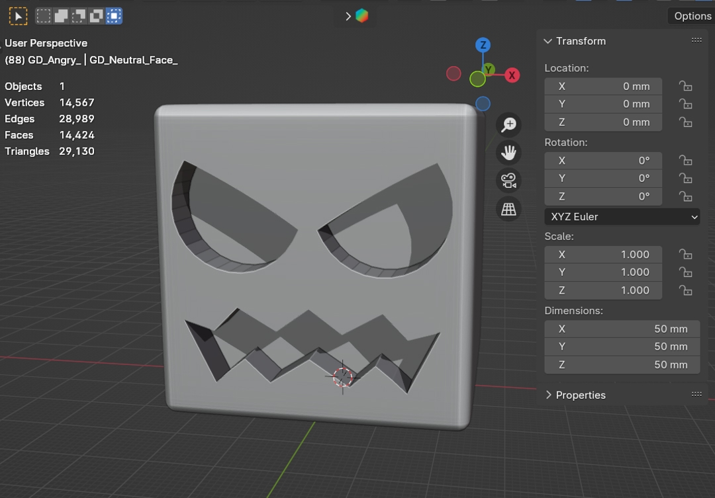The image size is (715, 498).
Task: Click the red X axis gizmo circle
Action: [512, 75]
